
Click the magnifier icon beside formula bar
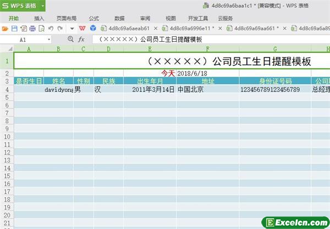[x=70, y=39]
